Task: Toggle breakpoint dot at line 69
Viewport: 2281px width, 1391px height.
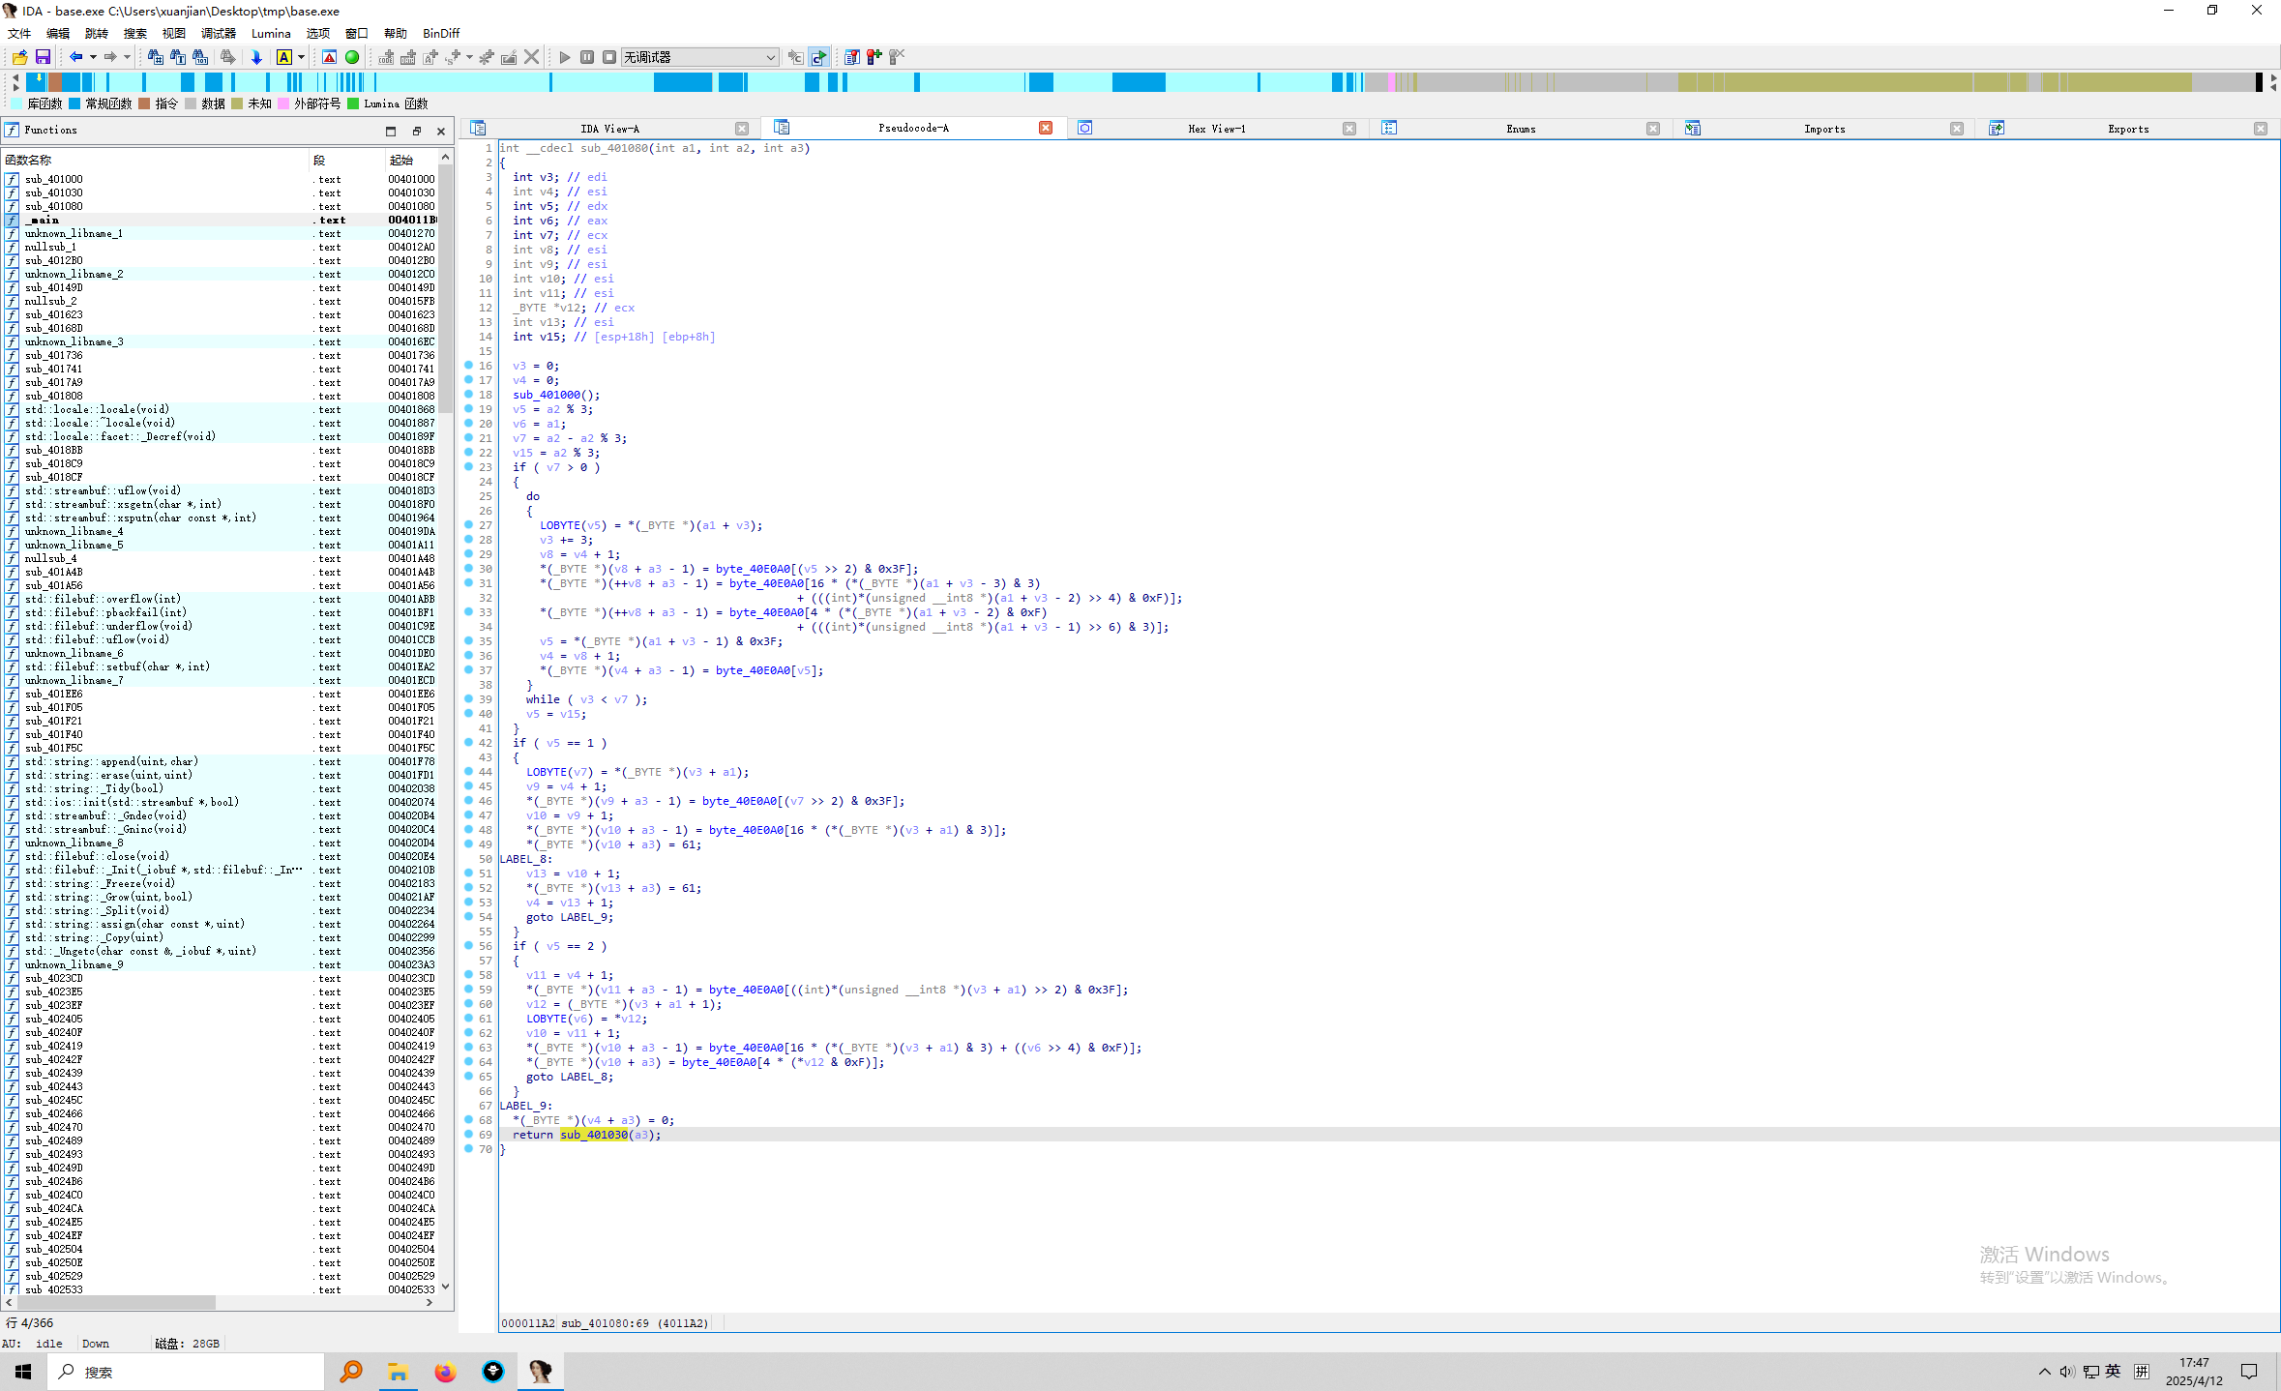Action: pyautogui.click(x=469, y=1134)
